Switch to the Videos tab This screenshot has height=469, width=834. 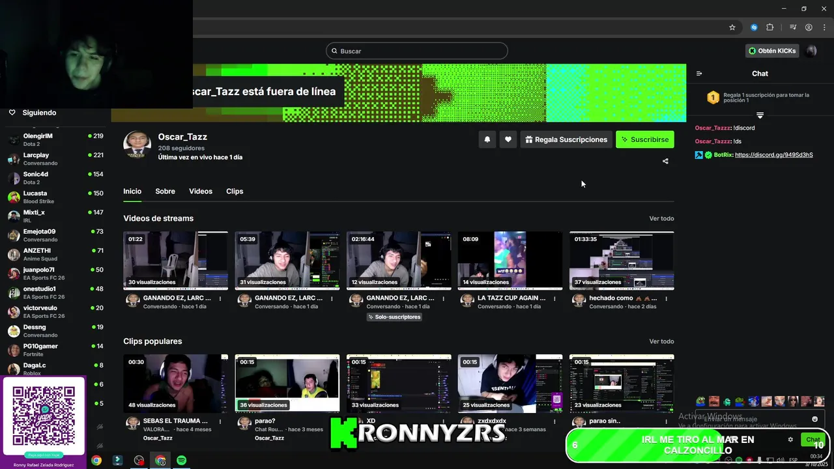pyautogui.click(x=201, y=192)
